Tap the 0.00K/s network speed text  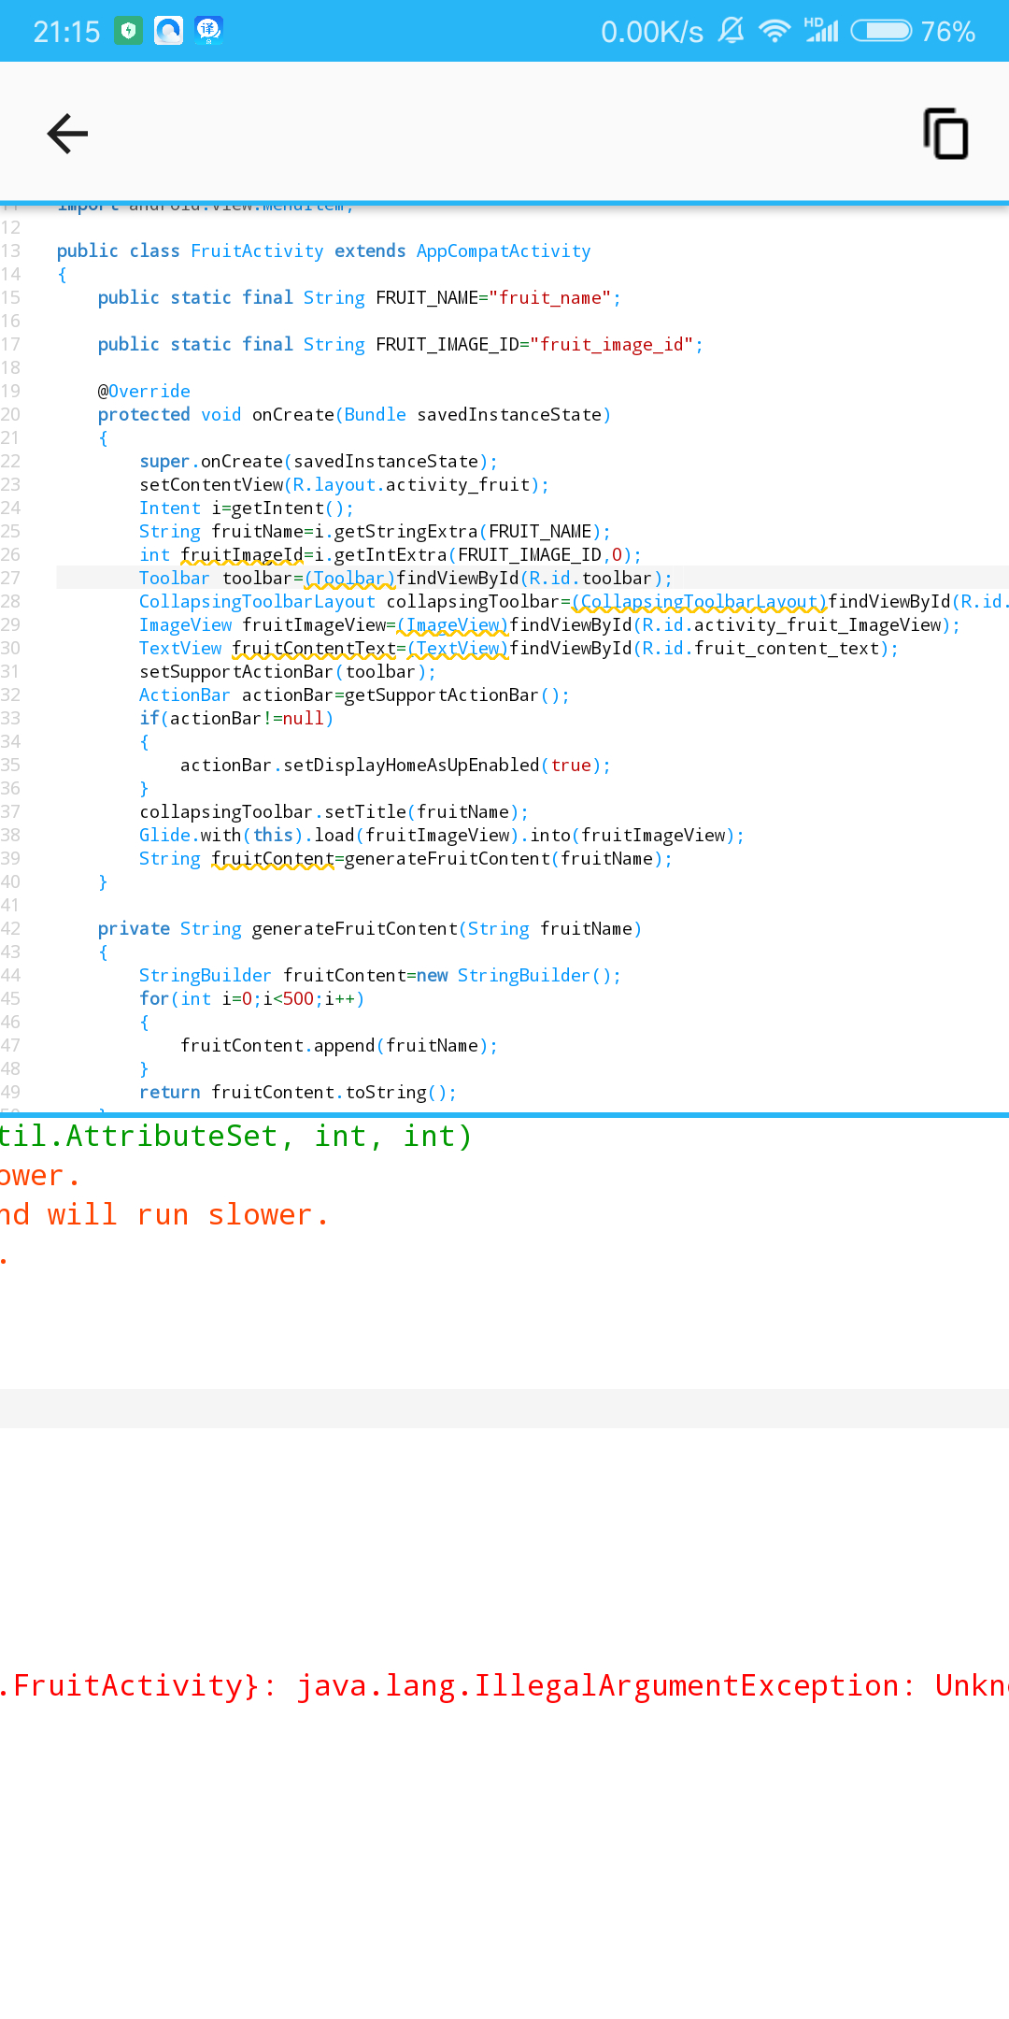coord(652,32)
